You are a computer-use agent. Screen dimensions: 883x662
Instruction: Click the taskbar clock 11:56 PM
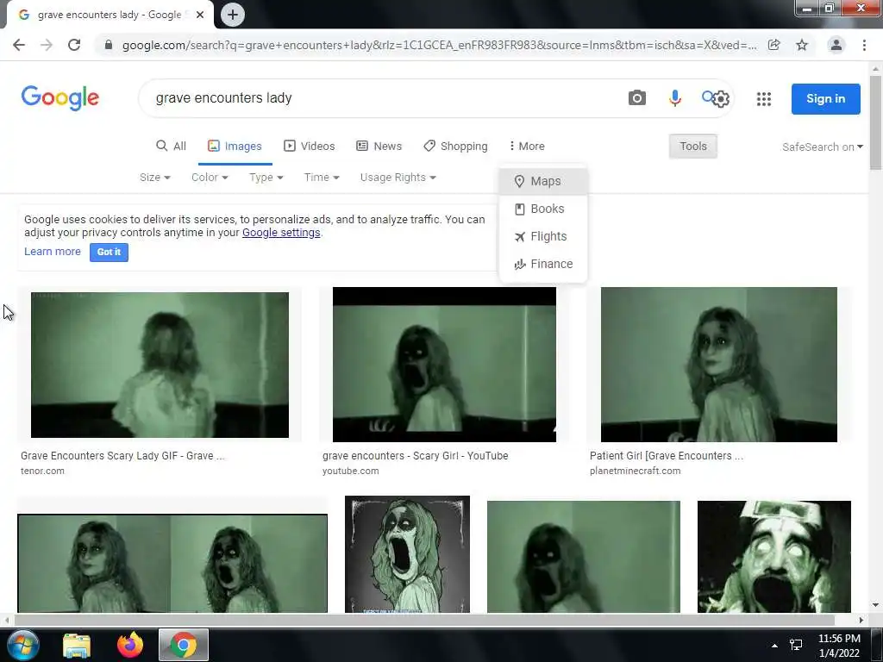click(839, 639)
